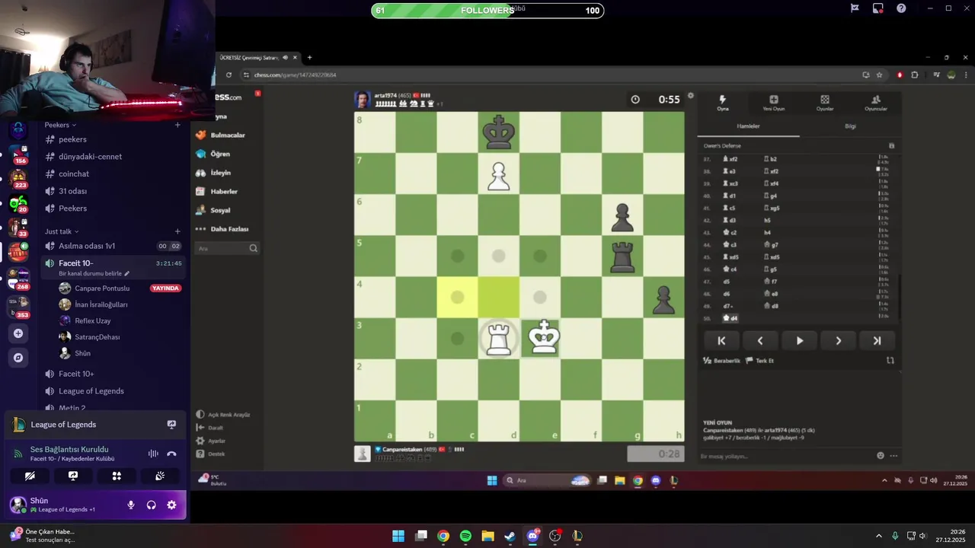The width and height of the screenshot is (975, 548).
Task: Open Discord server with 156 badge
Action: point(18,154)
